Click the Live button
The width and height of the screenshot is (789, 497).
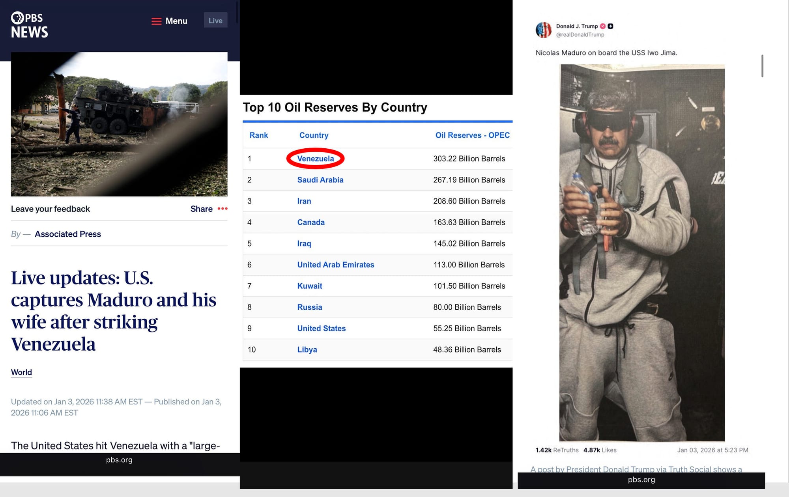[x=215, y=21]
